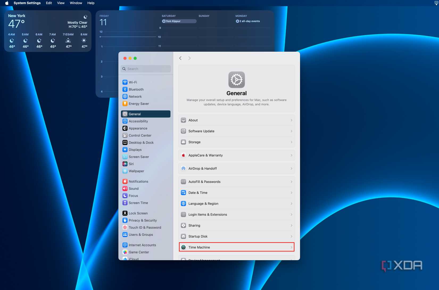The height and width of the screenshot is (290, 439).
Task: Click the Mostly Clear condition text
Action: [77, 23]
